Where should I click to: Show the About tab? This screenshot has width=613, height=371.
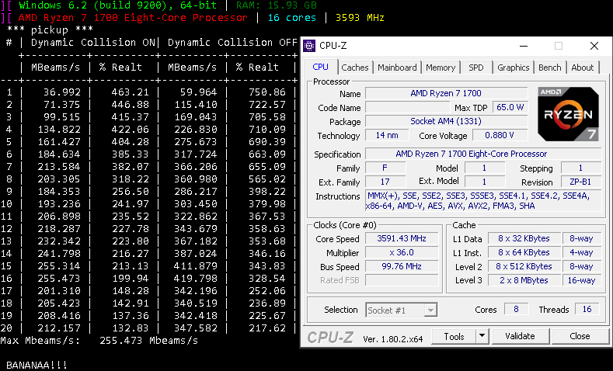coord(583,68)
